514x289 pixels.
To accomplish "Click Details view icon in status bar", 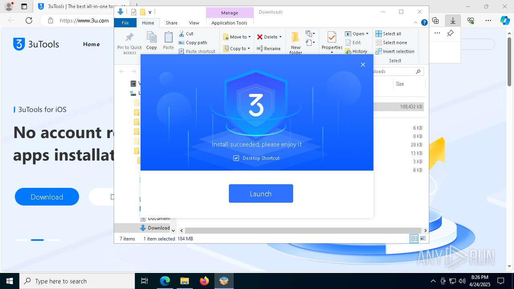I will pyautogui.click(x=414, y=238).
